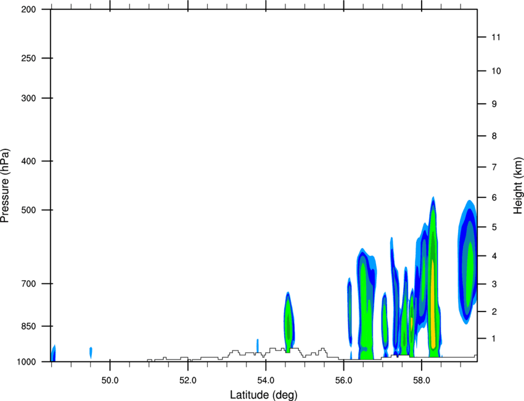Click the 54.0 latitude tick label

[x=266, y=380]
